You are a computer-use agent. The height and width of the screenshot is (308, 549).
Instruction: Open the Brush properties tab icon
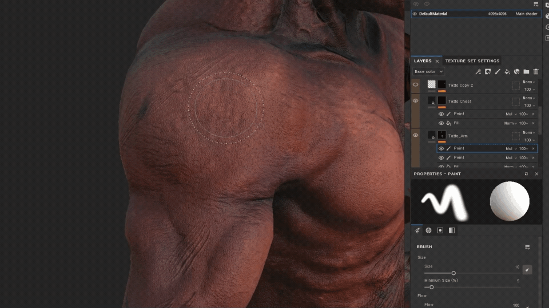pos(417,230)
